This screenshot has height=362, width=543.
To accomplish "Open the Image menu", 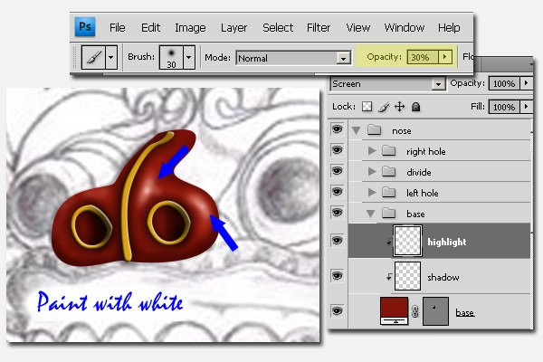I will (x=190, y=28).
